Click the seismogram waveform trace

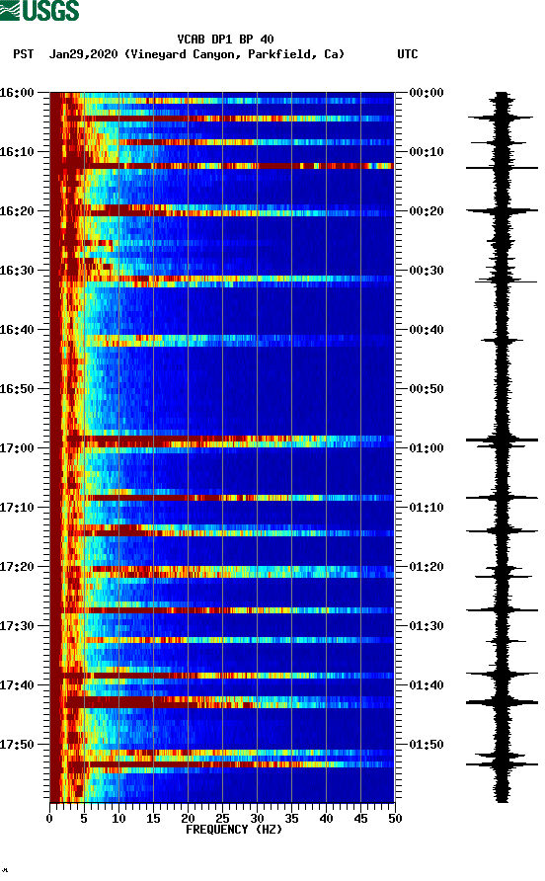click(502, 447)
